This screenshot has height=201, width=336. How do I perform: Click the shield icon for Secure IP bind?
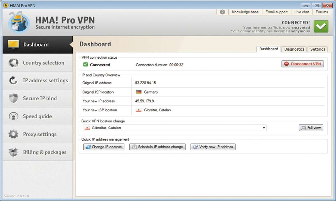[13, 98]
